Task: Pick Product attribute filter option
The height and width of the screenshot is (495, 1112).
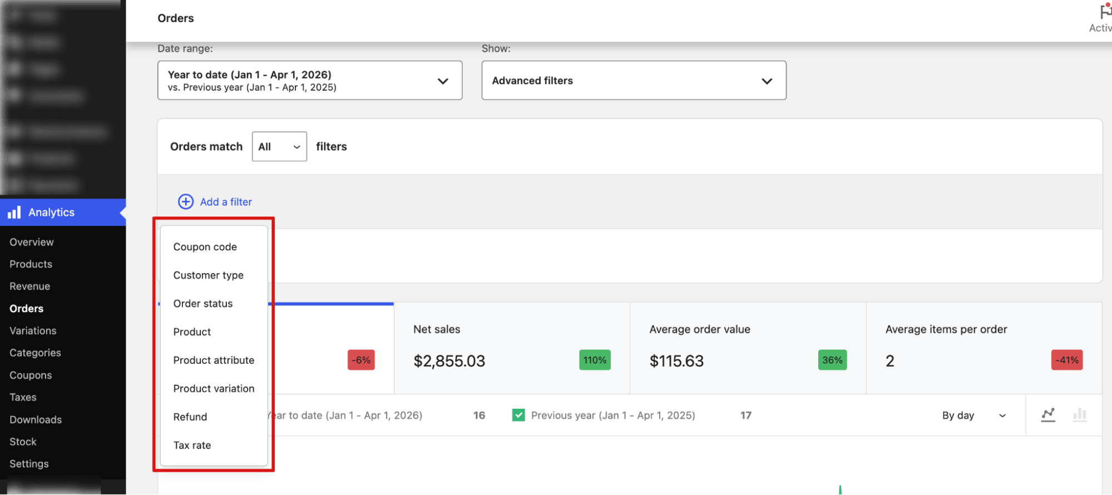Action: tap(214, 360)
